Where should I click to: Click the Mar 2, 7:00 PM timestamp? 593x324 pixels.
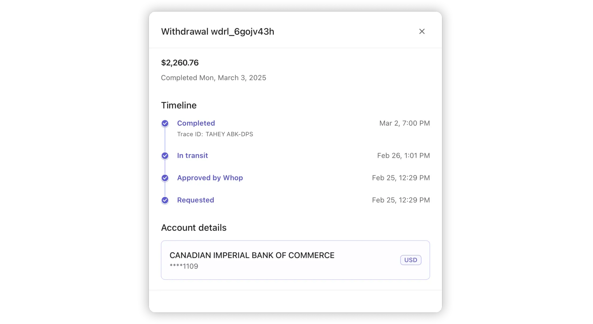404,123
